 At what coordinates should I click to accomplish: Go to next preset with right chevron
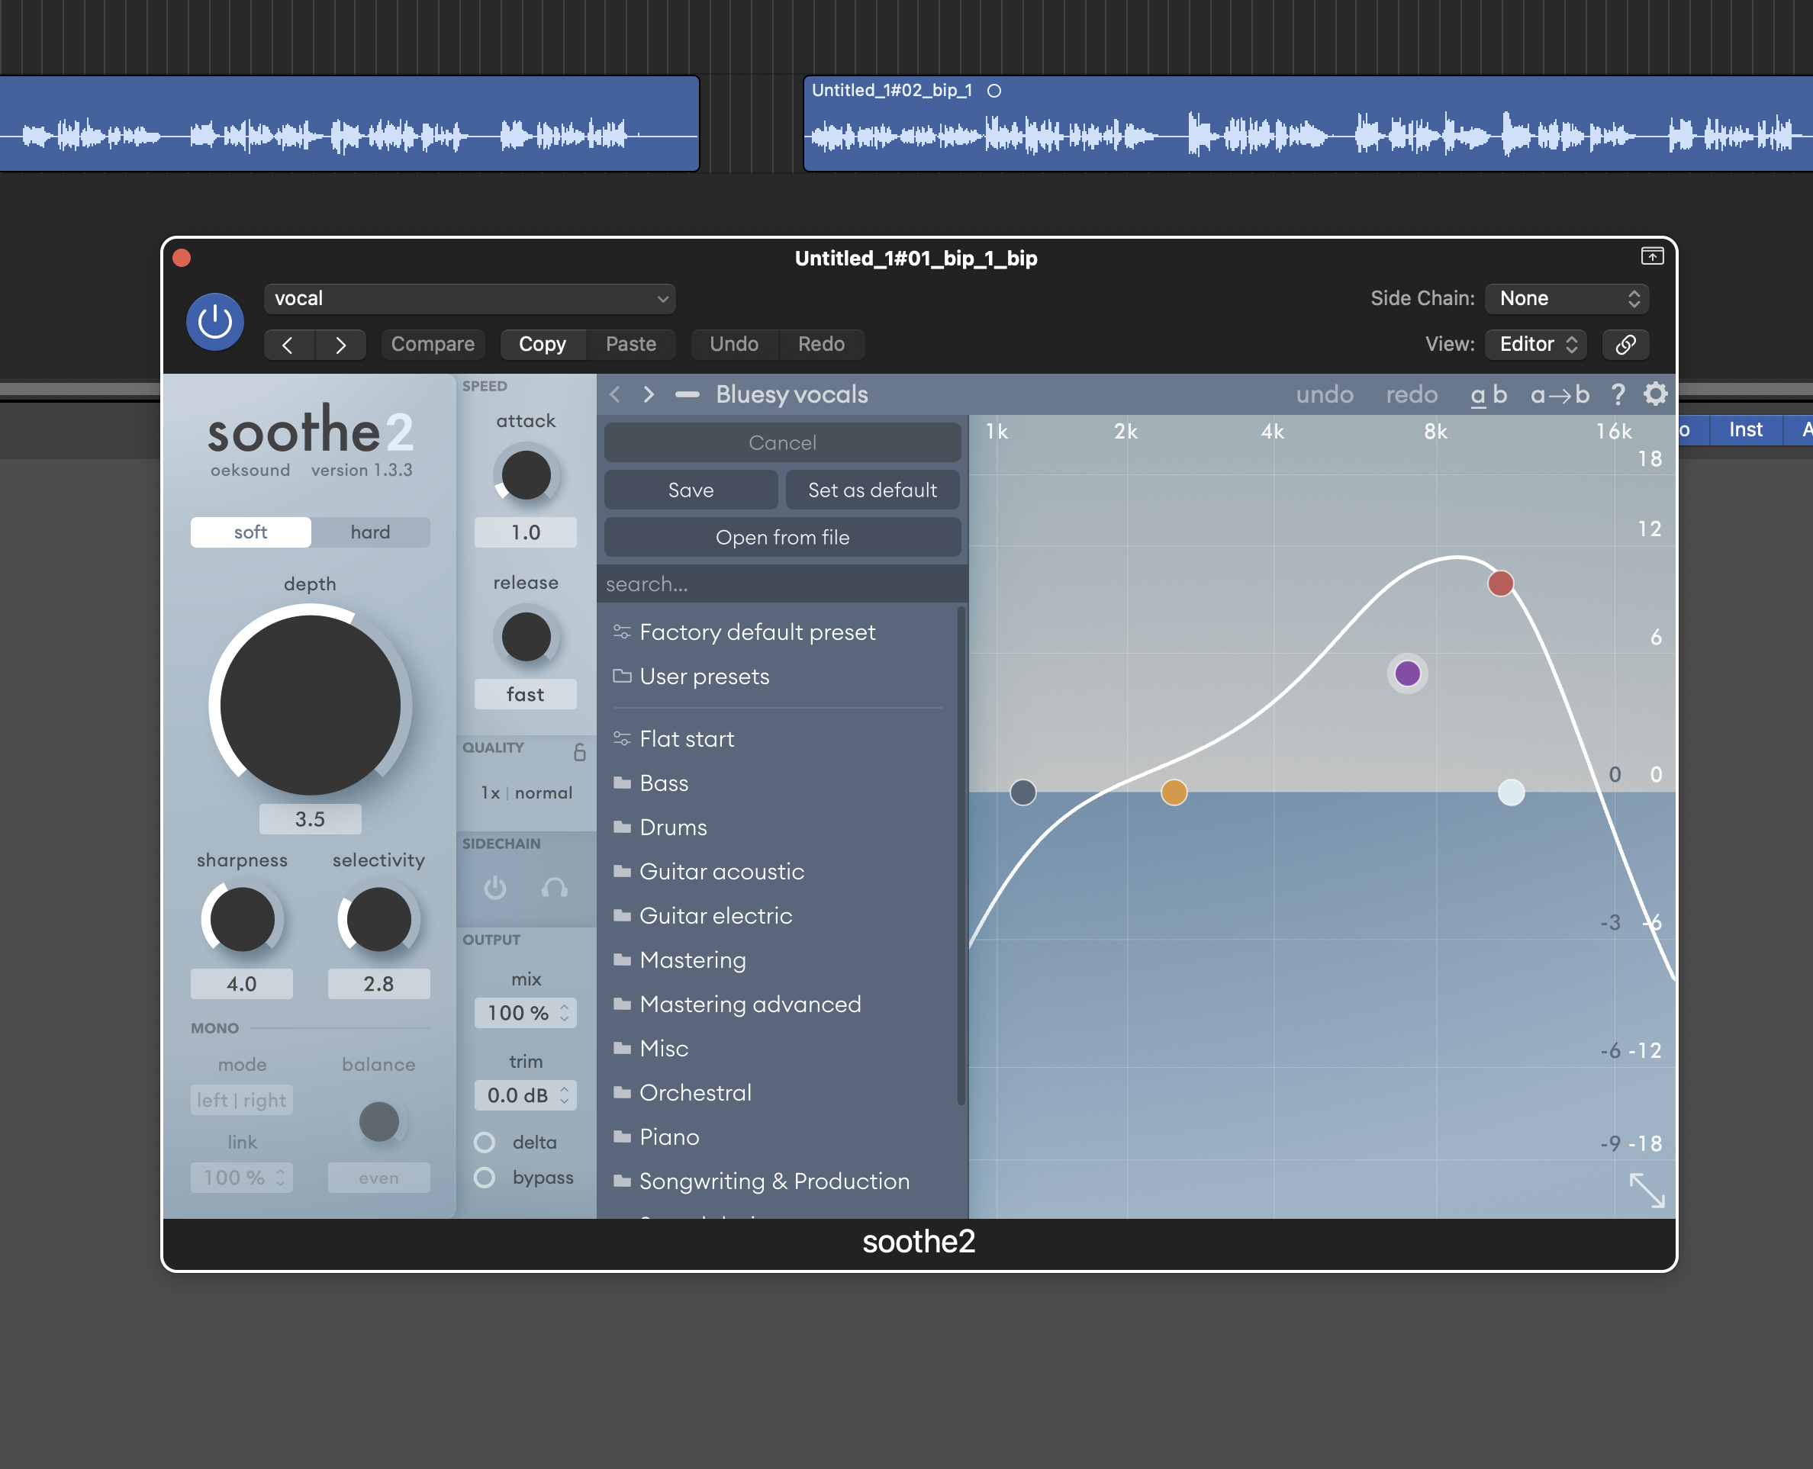(649, 394)
